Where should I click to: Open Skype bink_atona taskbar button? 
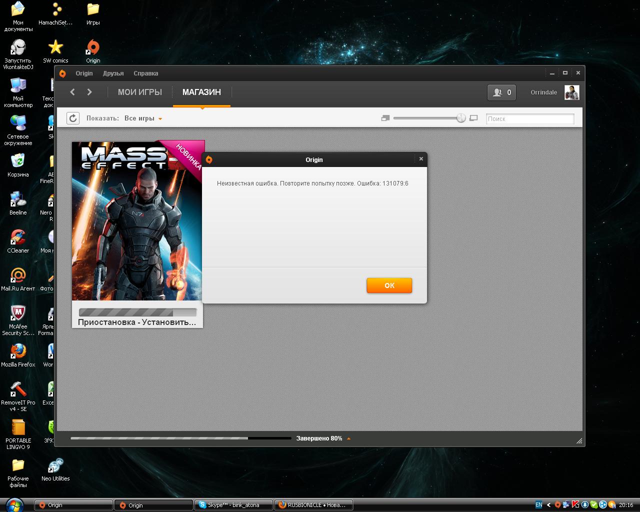point(233,504)
